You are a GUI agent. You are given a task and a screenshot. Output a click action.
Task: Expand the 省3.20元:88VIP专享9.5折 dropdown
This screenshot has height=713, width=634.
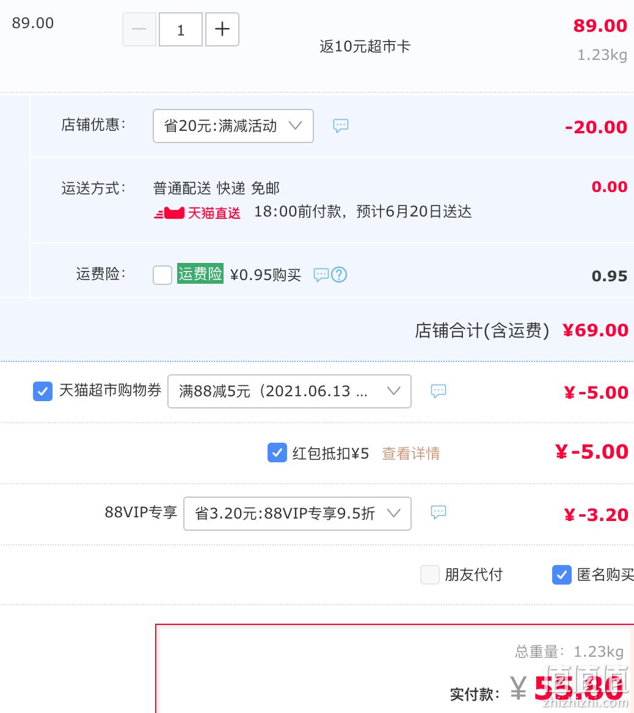(297, 514)
